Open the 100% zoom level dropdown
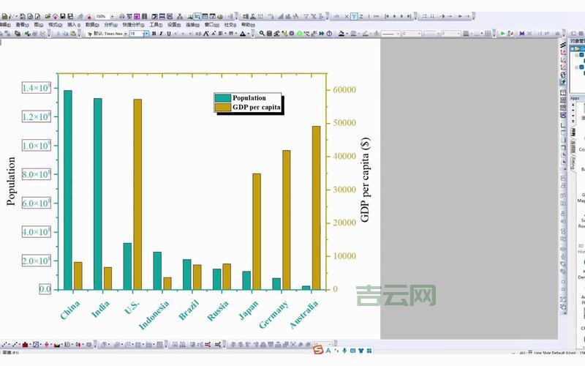The height and width of the screenshot is (366, 585). [111, 15]
